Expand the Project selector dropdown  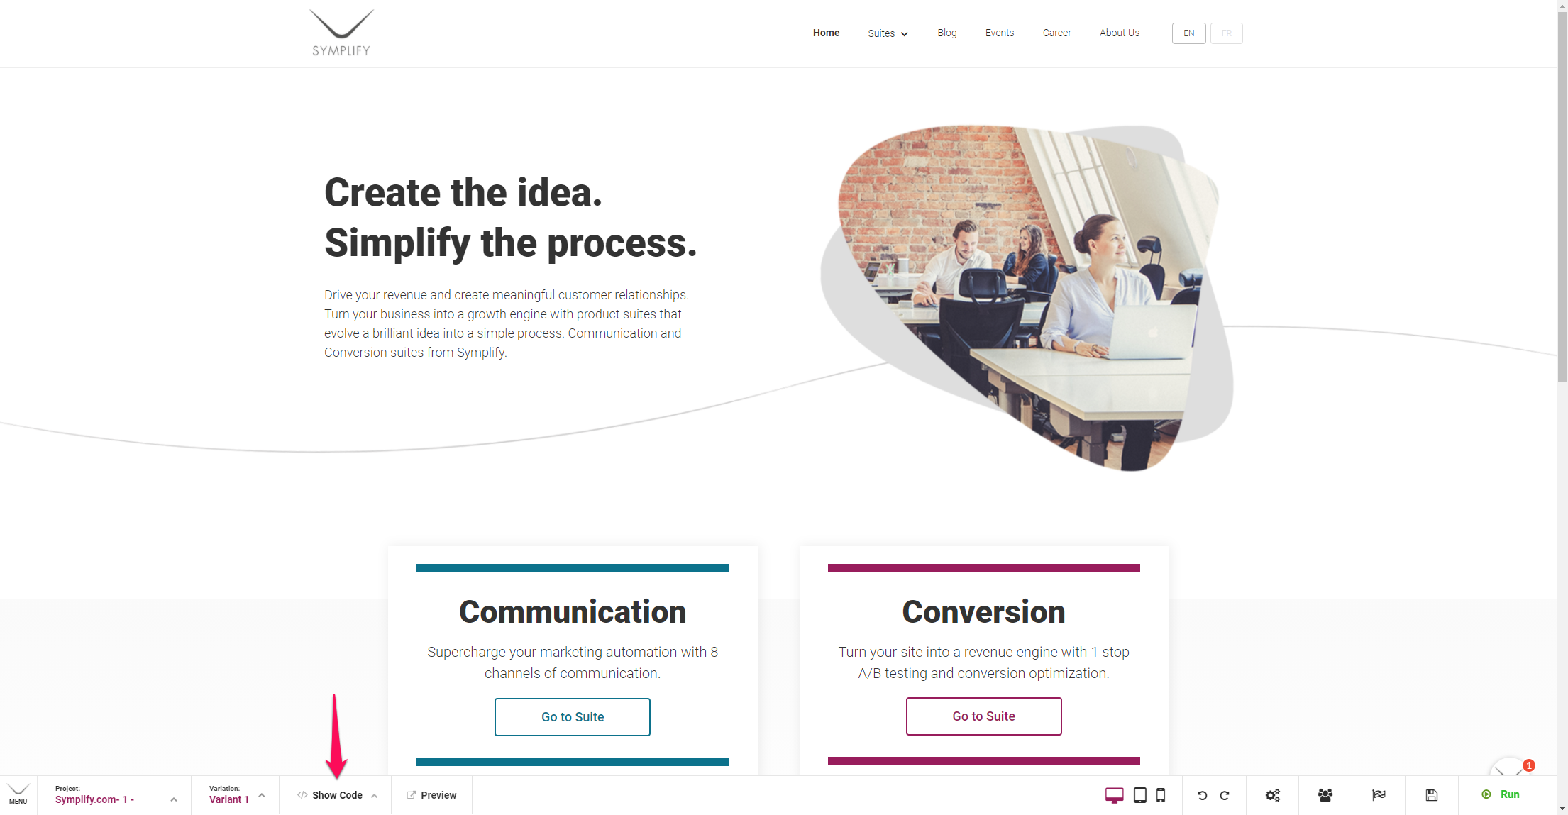[175, 794]
